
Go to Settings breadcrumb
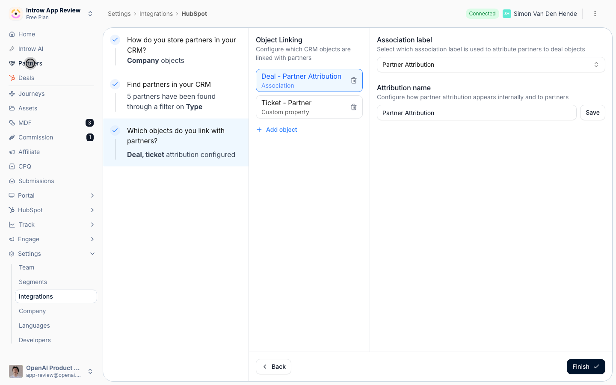coord(119,14)
